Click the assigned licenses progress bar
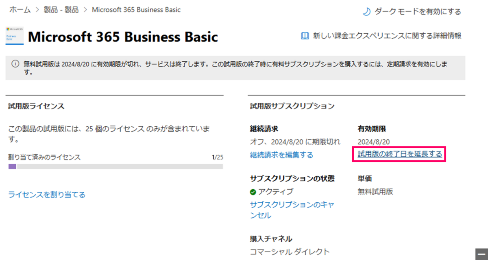 click(115, 167)
